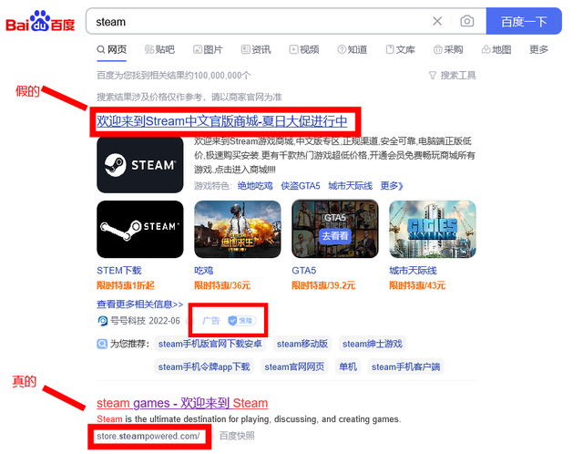Click the 百度一下 search button
583x454 pixels.
point(524,21)
